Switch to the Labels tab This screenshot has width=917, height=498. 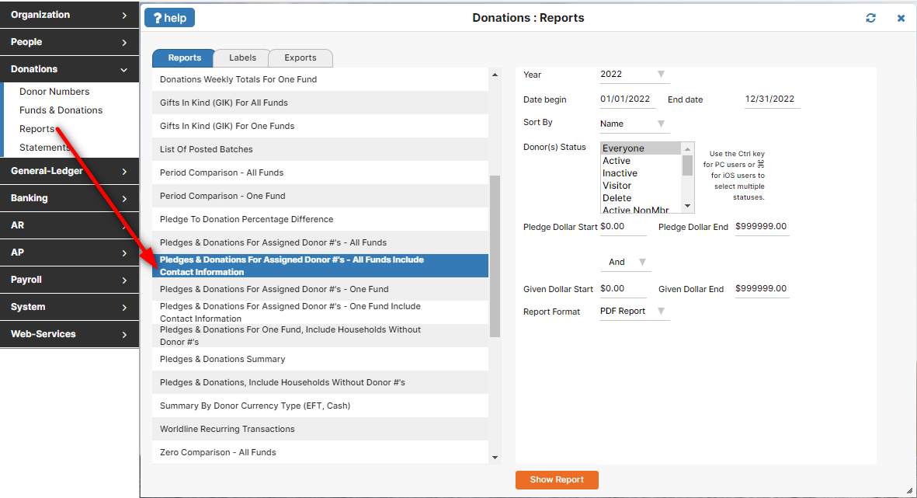point(242,58)
